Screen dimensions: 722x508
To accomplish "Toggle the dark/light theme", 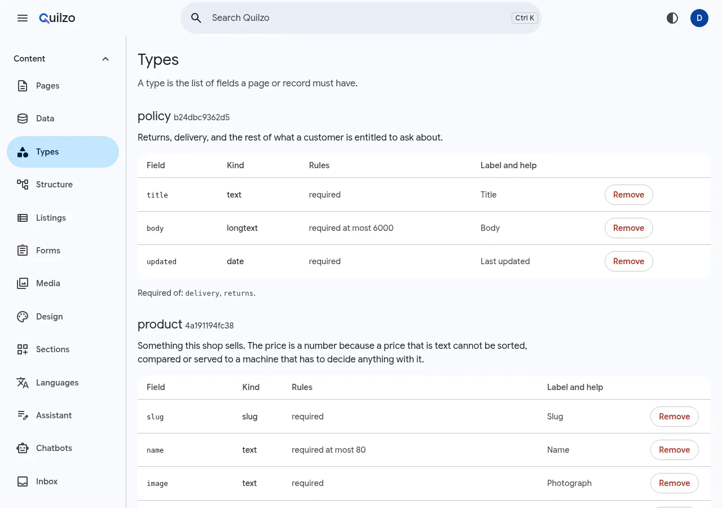I will pos(672,18).
